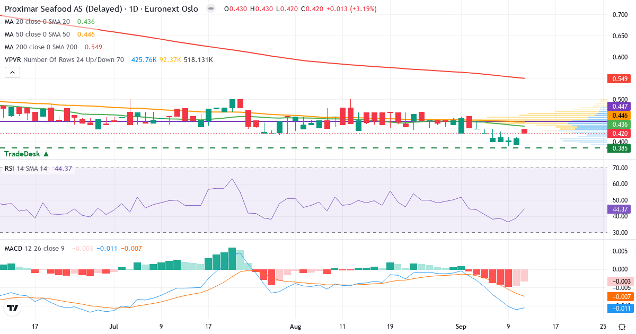Click the 0.385 dashed level label
Image resolution: width=636 pixels, height=334 pixels.
pos(620,148)
